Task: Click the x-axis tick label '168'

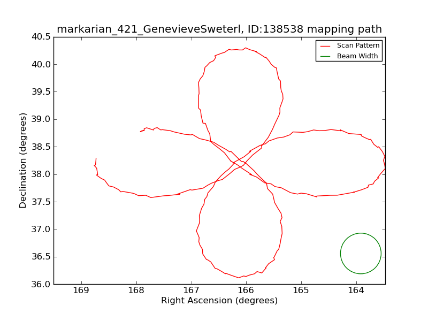Action: pyautogui.click(x=136, y=290)
